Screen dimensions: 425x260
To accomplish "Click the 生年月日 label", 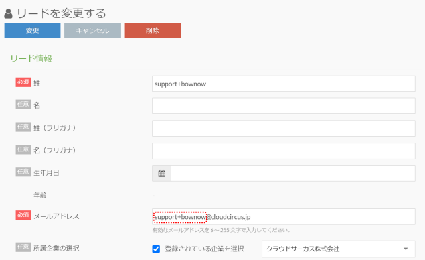I will click(46, 173).
